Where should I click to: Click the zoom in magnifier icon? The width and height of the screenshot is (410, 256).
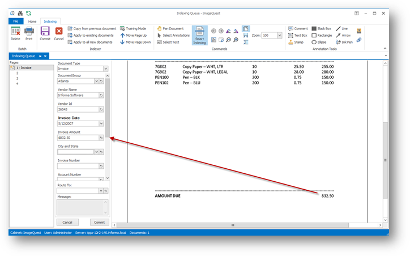click(236, 40)
